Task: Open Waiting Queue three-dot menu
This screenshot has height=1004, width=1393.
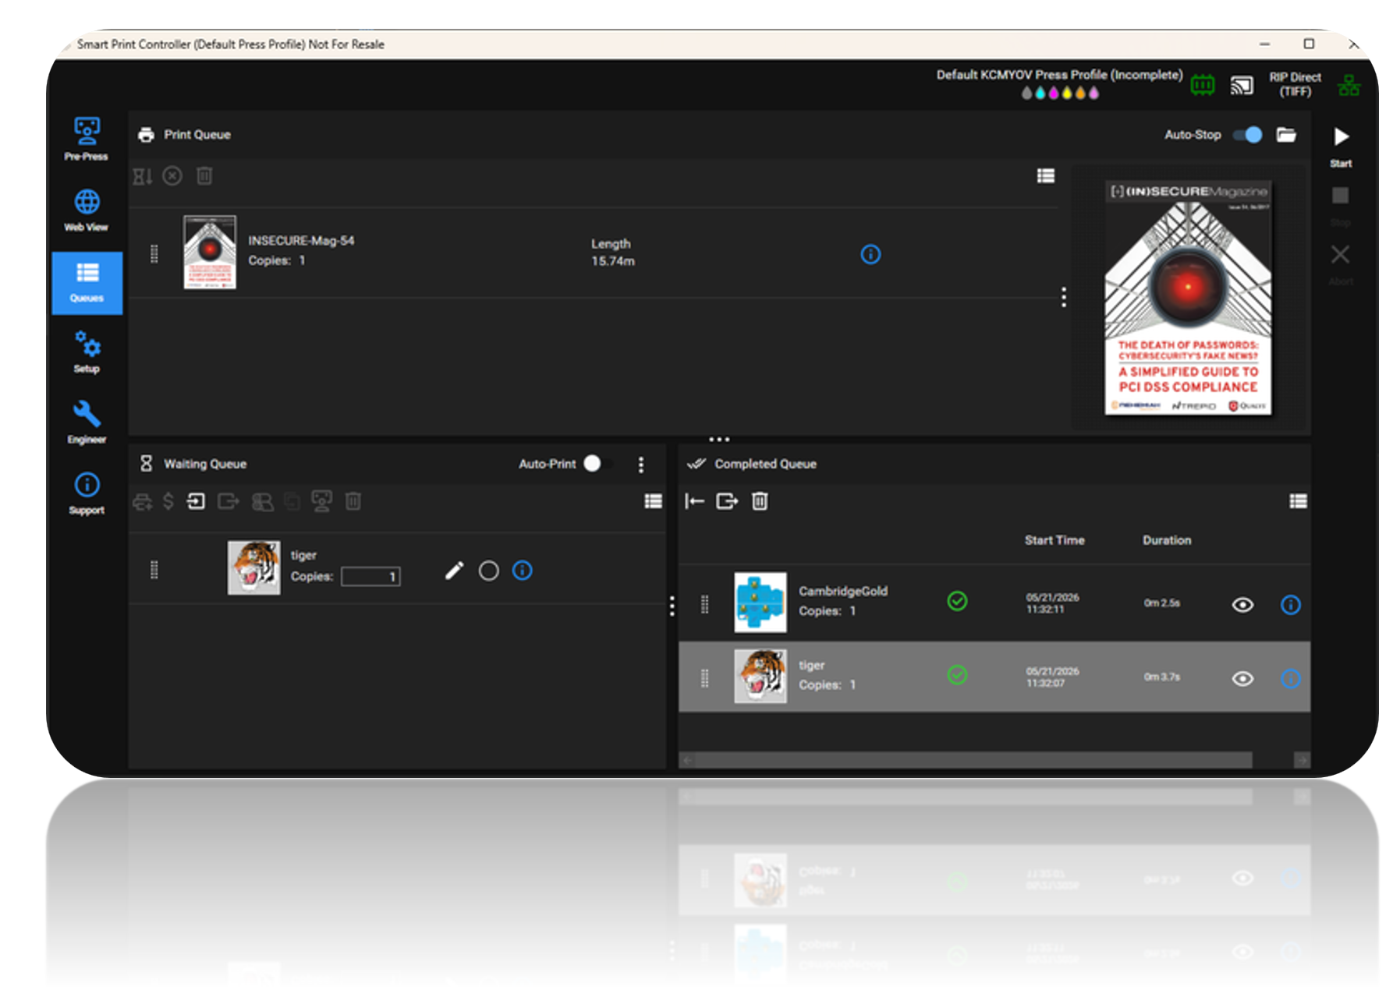Action: point(641,465)
